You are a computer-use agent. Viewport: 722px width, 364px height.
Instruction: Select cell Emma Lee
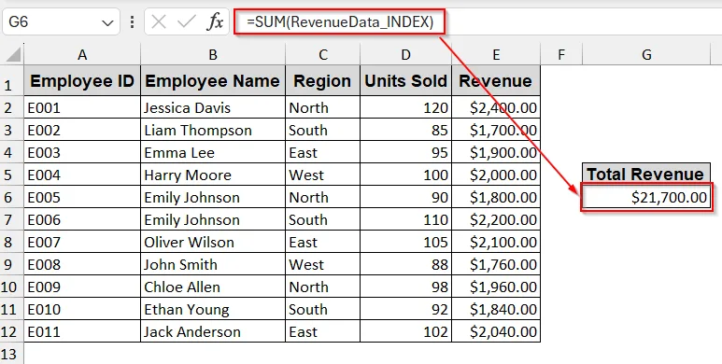pyautogui.click(x=213, y=152)
